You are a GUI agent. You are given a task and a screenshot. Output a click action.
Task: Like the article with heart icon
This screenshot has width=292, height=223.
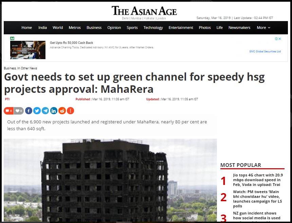click(19, 111)
